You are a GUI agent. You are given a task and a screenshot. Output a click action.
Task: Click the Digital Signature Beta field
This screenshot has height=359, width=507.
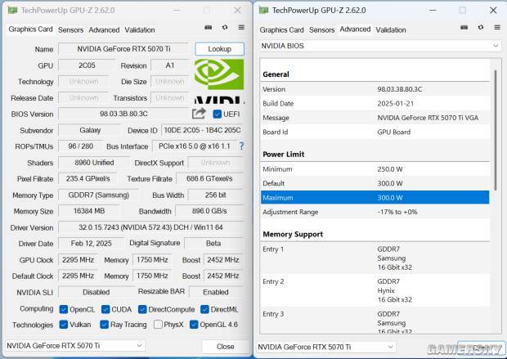213,243
